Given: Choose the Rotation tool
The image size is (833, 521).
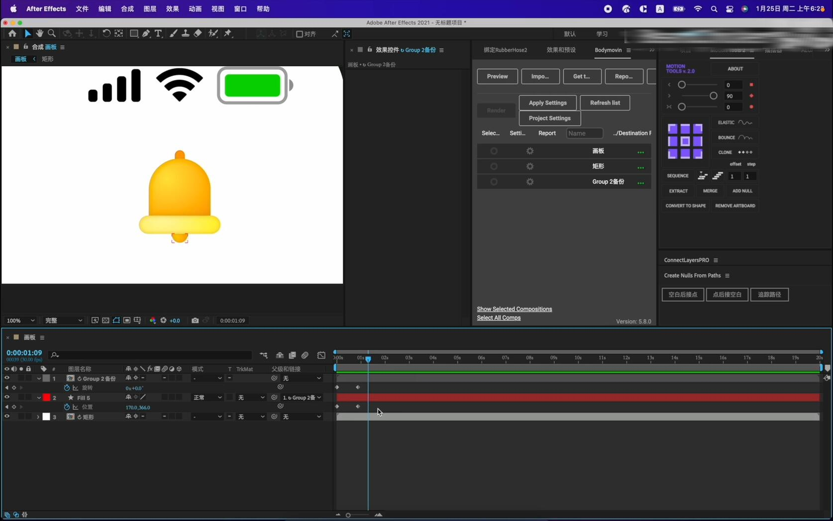Looking at the screenshot, I should [106, 33].
